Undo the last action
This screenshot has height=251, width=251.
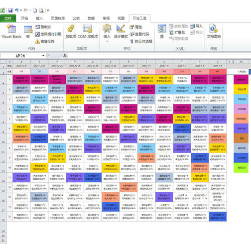point(17,11)
